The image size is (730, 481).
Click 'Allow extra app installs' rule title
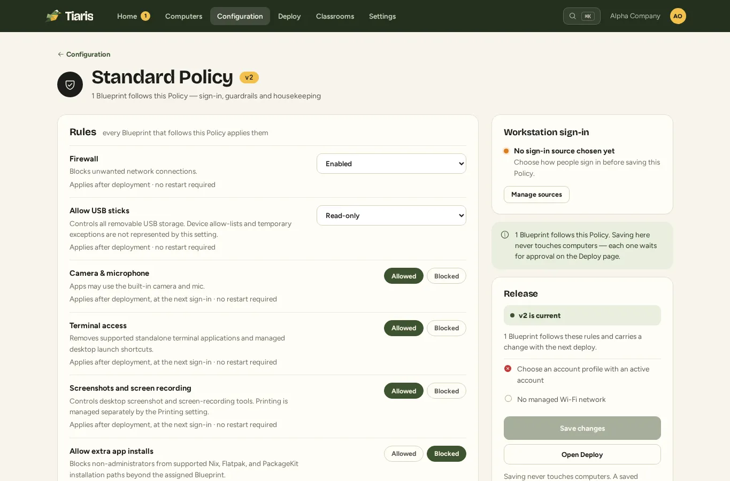pos(111,451)
